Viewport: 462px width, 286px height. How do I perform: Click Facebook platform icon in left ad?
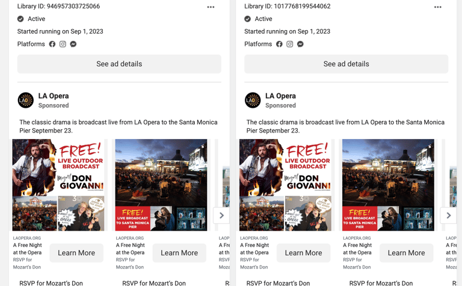pyautogui.click(x=52, y=44)
